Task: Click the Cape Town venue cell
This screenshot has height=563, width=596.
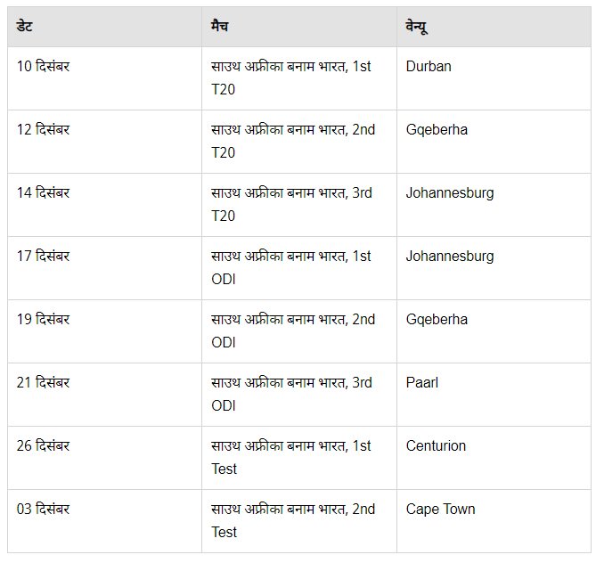Action: pyautogui.click(x=494, y=521)
